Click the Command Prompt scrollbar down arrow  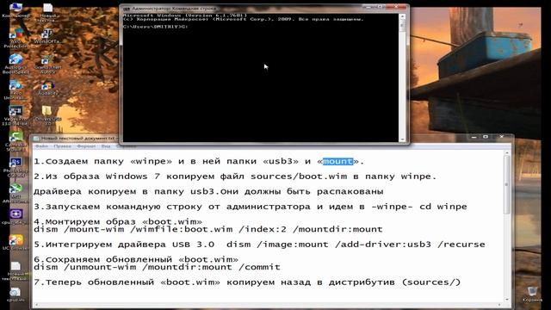(402, 139)
